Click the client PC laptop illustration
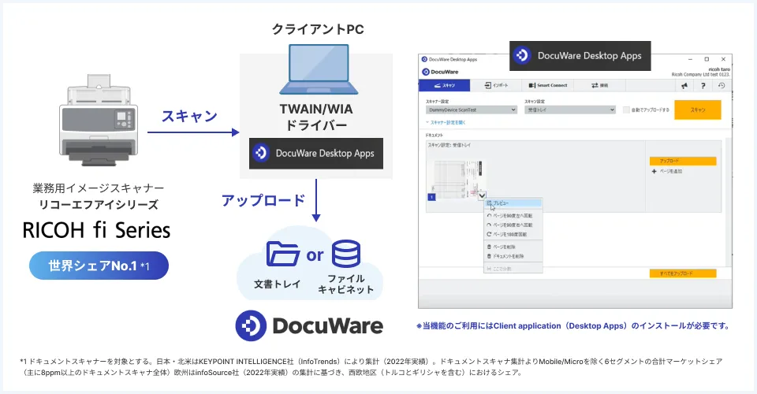The width and height of the screenshot is (757, 394). [x=319, y=69]
